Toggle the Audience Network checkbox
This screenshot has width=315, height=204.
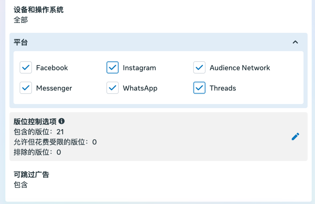click(199, 67)
